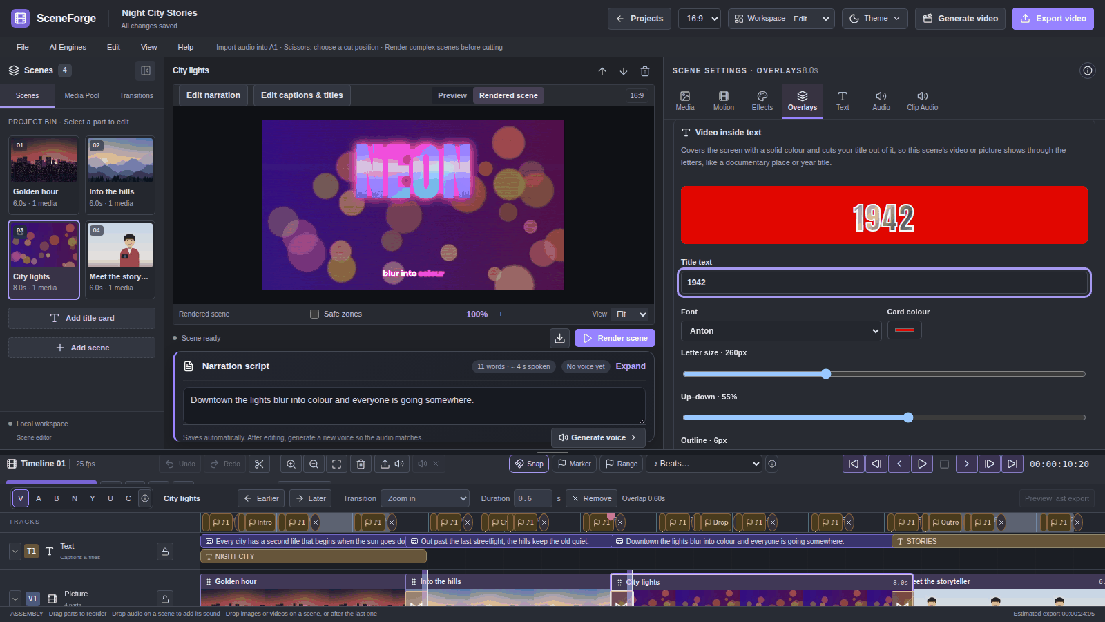Image resolution: width=1105 pixels, height=622 pixels.
Task: Select the scissors cut tool
Action: click(259, 464)
